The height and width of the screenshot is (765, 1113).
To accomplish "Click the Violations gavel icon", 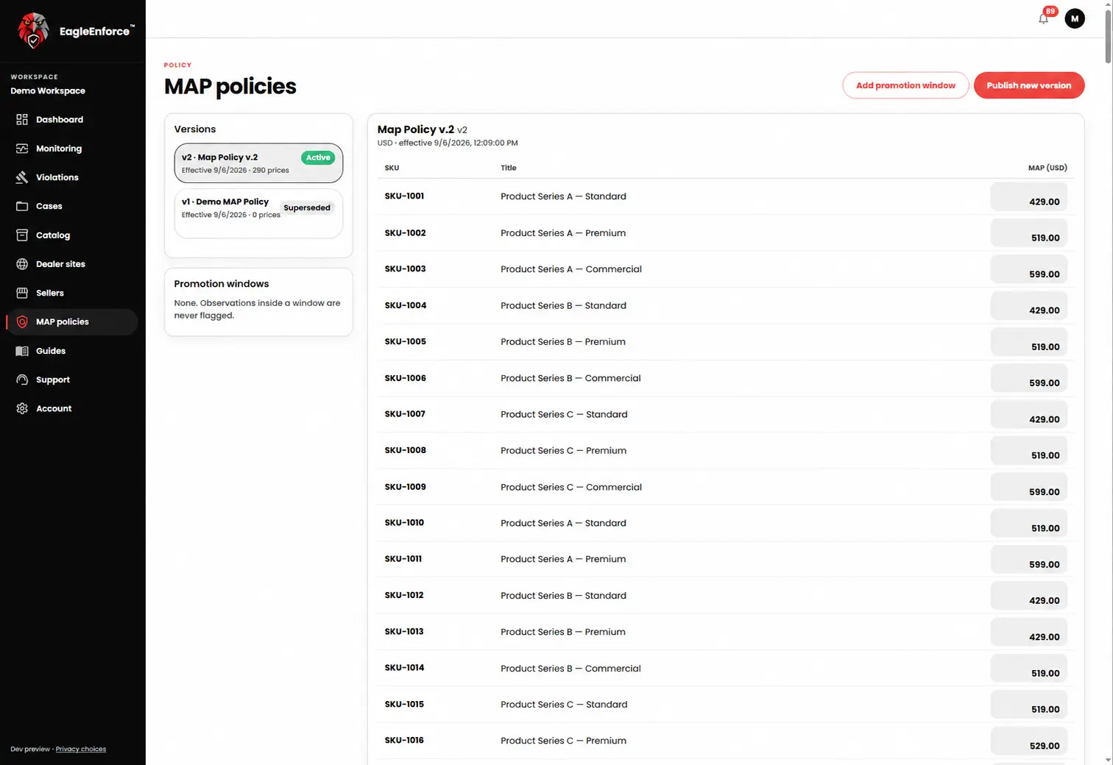I will tap(22, 177).
